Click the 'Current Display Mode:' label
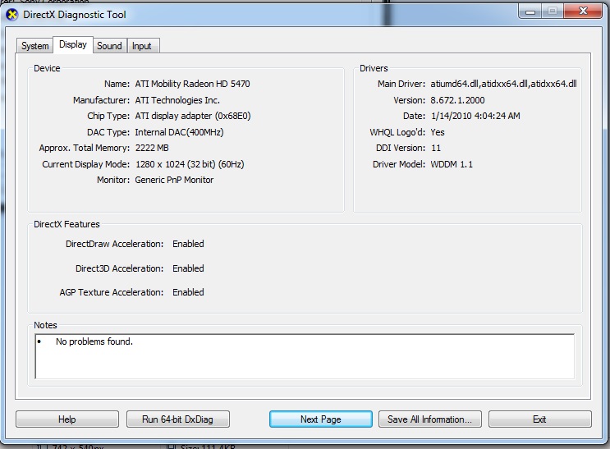Viewport: 610px width, 449px height. point(85,164)
